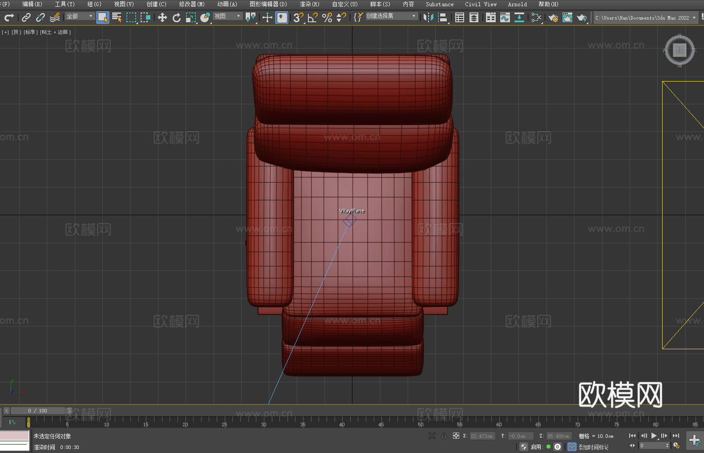The width and height of the screenshot is (704, 453).
Task: Open Time Configuration icon
Action: click(x=676, y=445)
